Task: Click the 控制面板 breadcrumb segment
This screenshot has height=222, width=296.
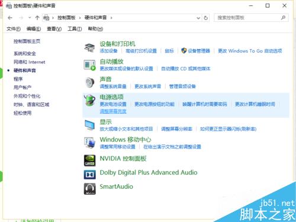Action: coord(66,18)
